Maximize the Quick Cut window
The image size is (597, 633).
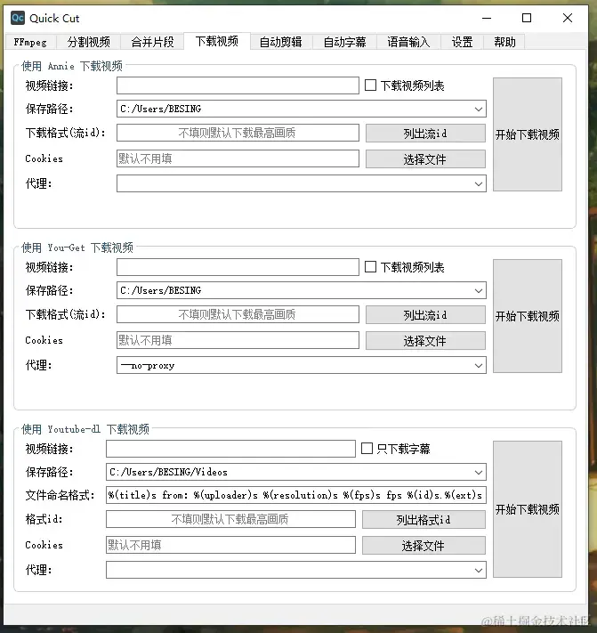coord(527,18)
